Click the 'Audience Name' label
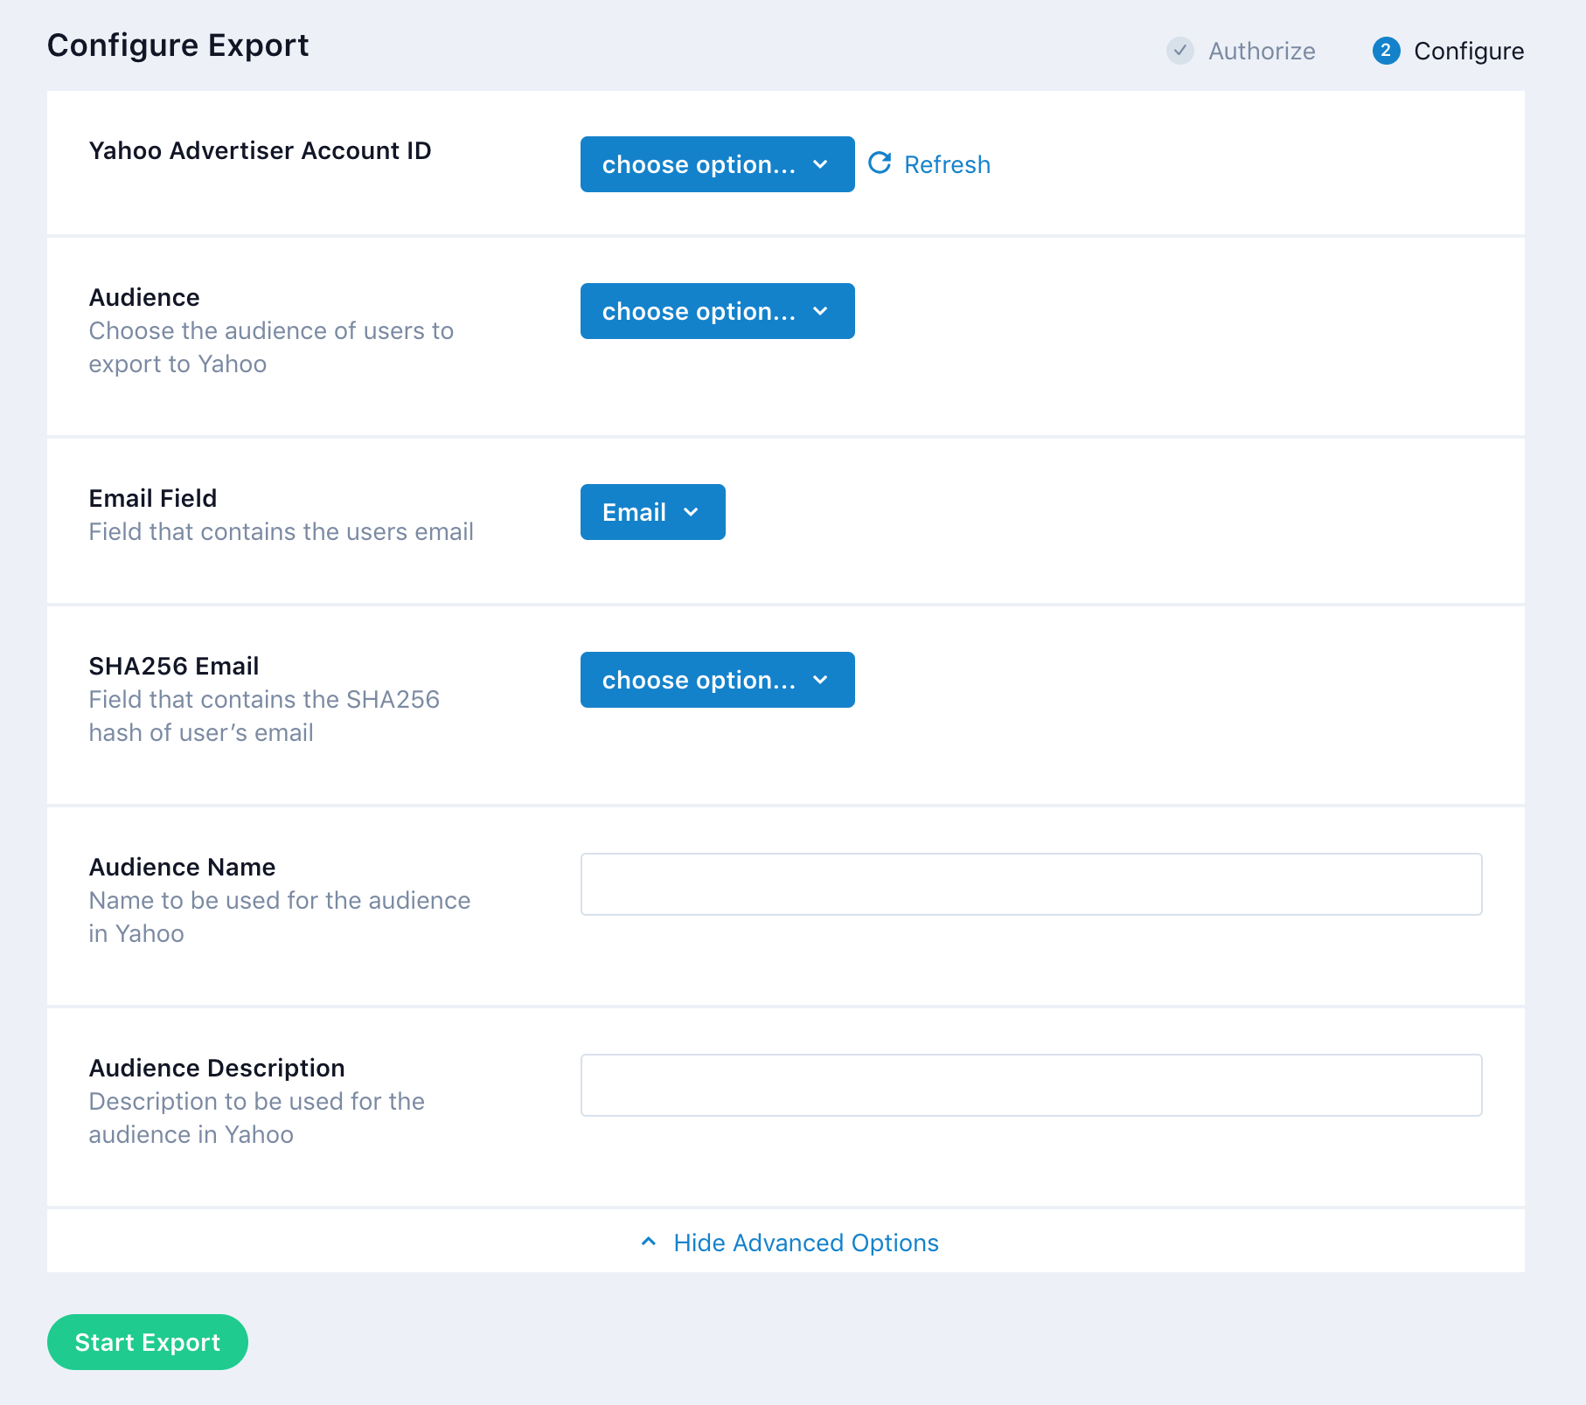Screen dimensions: 1586x1405 coord(182,867)
